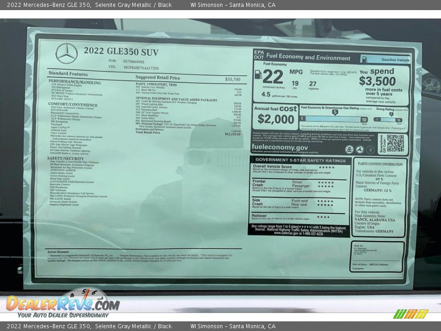The width and height of the screenshot is (441, 331).
Task: Click the 'PERFORMANCE/HANDLING' section heading
Action: [74, 82]
